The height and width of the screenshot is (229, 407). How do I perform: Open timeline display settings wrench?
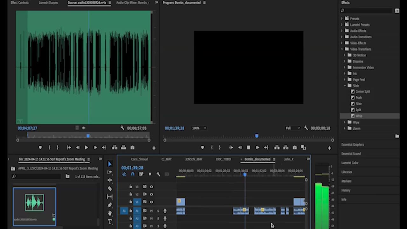[x=158, y=174]
